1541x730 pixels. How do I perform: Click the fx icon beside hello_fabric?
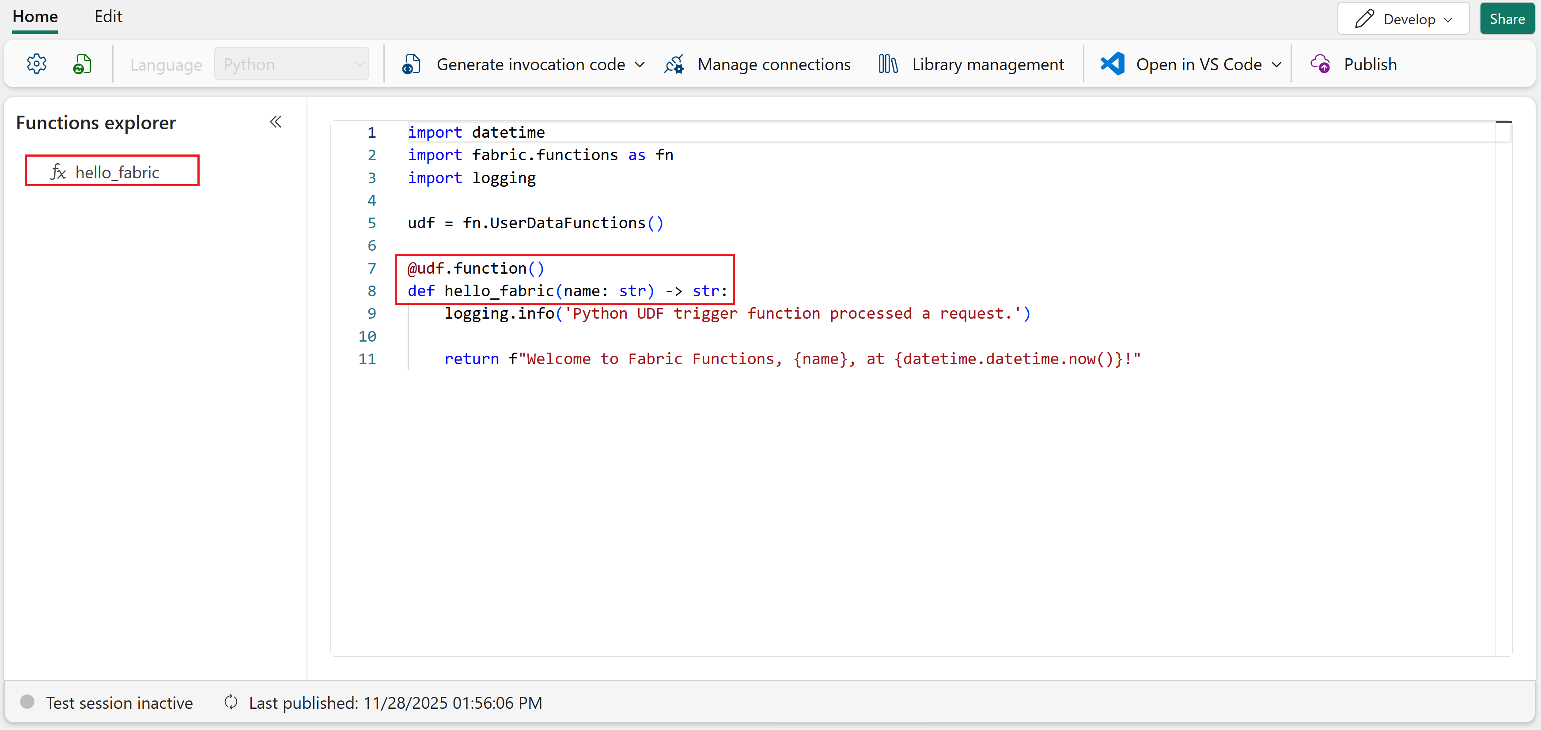tap(58, 172)
